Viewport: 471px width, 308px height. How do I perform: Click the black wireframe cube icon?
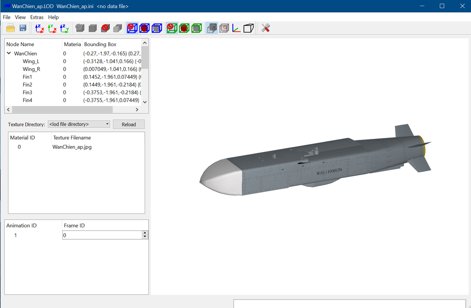click(248, 28)
